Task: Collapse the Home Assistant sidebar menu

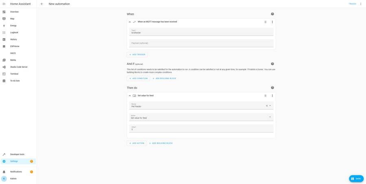Action: click(x=4, y=4)
